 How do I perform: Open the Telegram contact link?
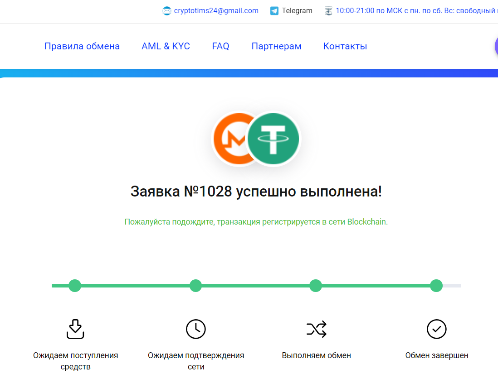pyautogui.click(x=297, y=11)
